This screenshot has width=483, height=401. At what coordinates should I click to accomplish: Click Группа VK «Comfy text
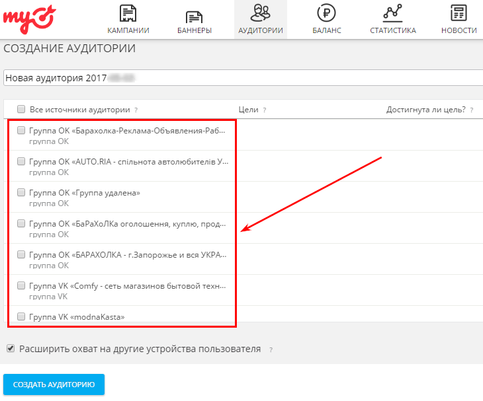128,286
